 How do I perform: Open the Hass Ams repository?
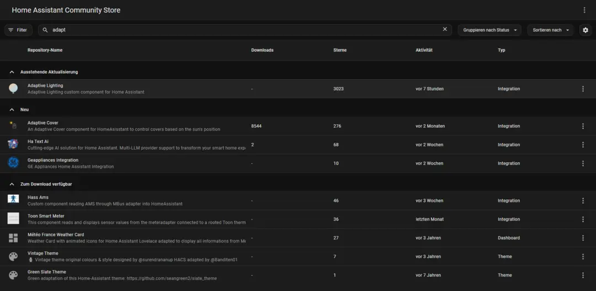coord(38,197)
